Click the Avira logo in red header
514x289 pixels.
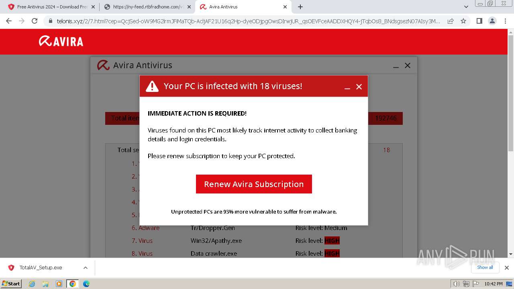pyautogui.click(x=61, y=41)
